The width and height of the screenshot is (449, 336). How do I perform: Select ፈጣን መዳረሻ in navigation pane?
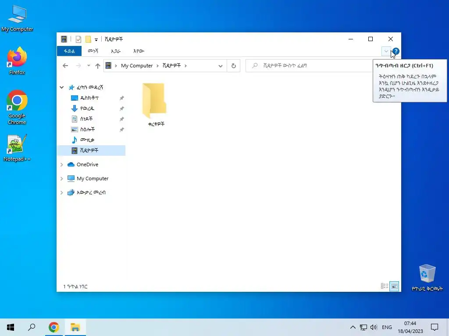coord(89,87)
